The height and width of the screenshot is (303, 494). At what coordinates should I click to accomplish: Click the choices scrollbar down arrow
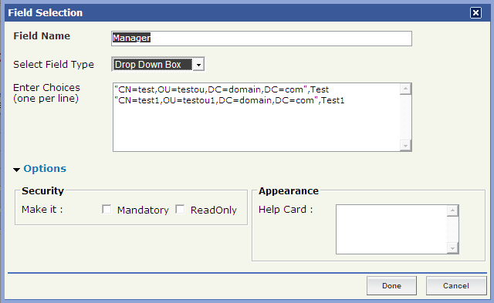405,146
